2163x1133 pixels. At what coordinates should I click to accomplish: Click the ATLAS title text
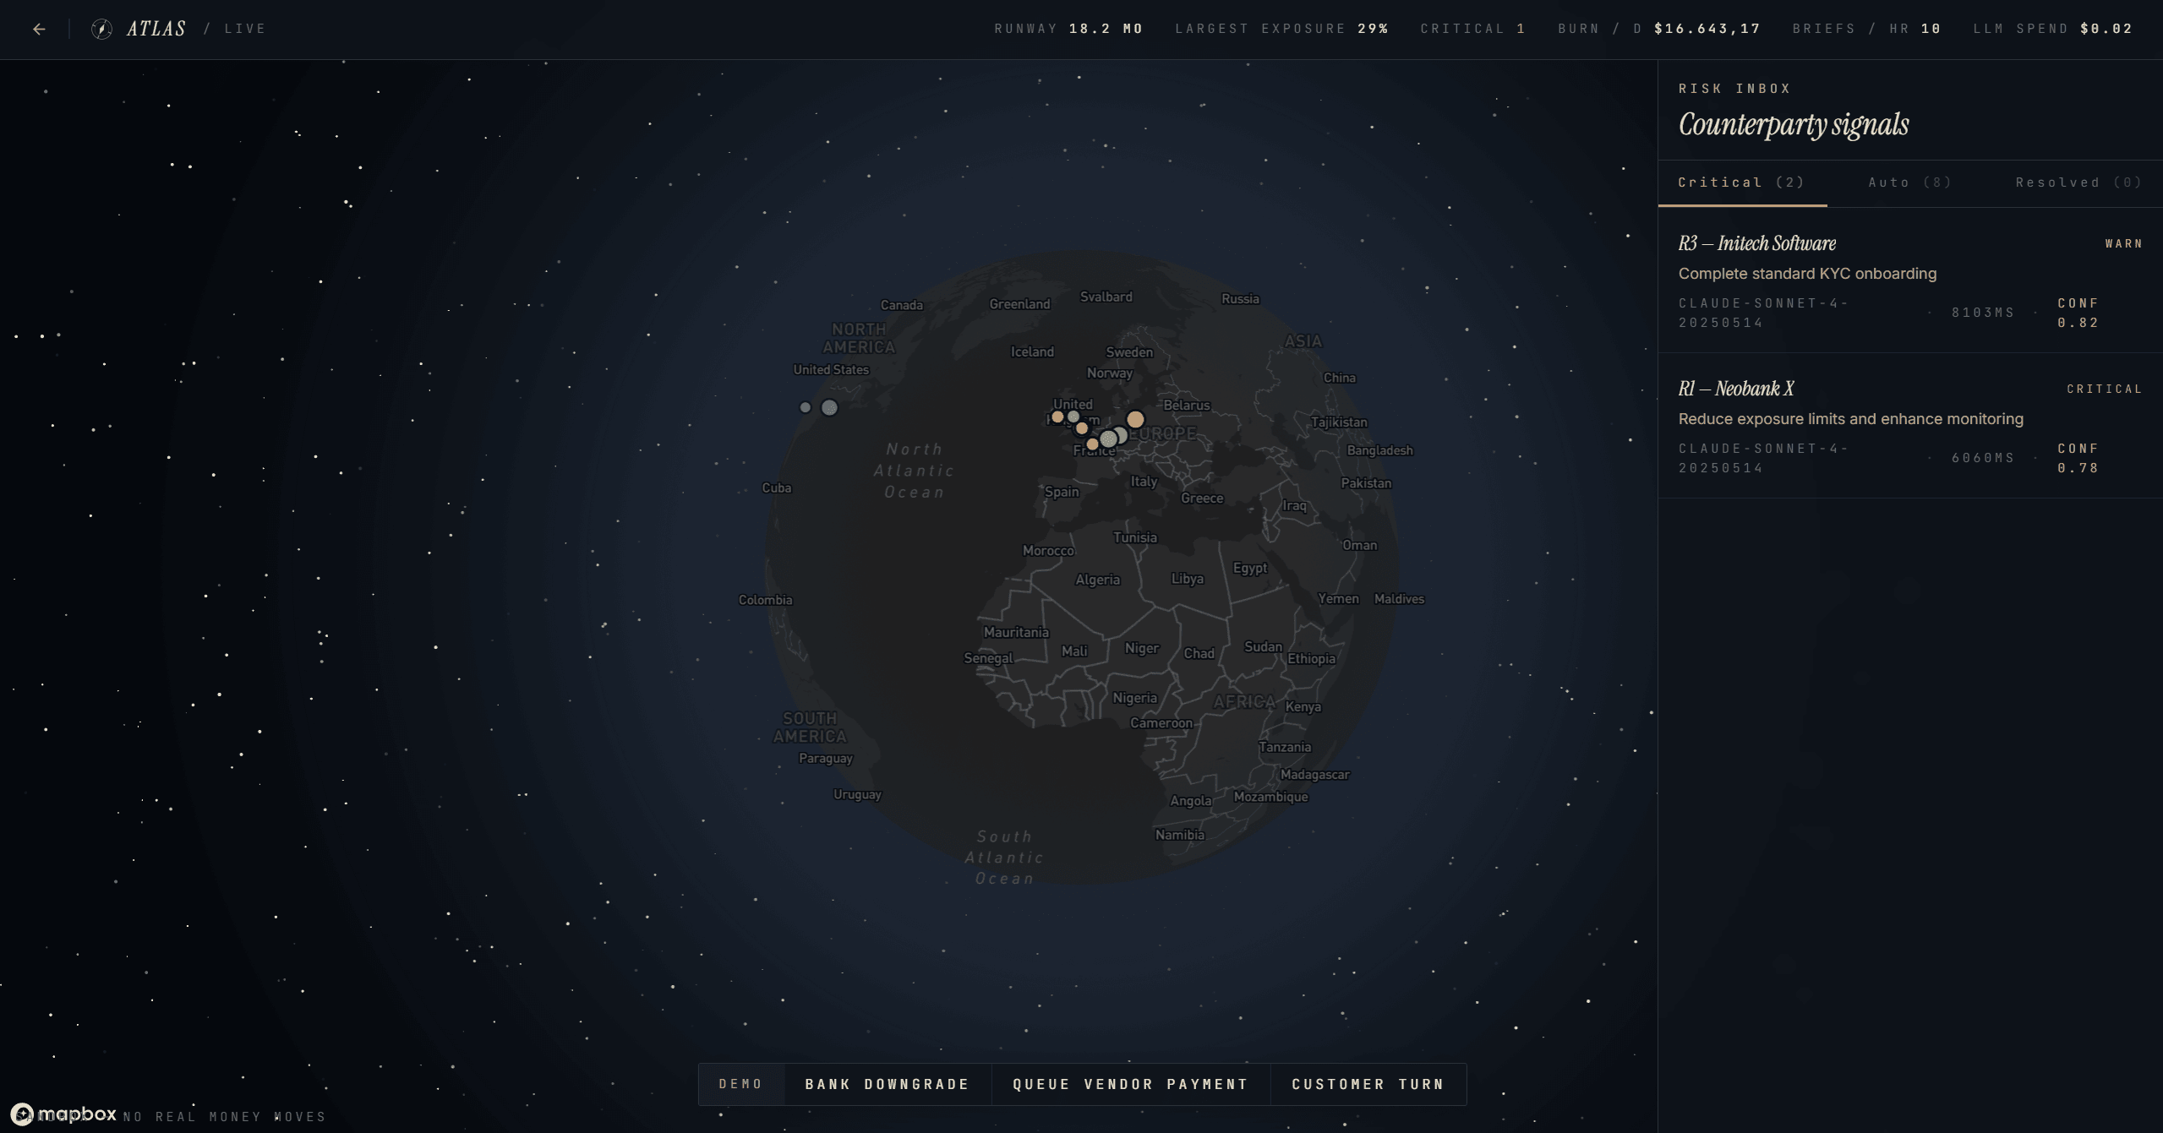(156, 29)
